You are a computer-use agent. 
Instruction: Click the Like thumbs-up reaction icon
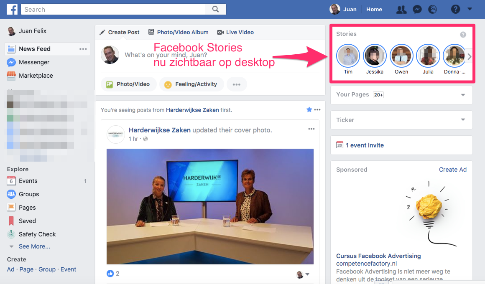pyautogui.click(x=110, y=274)
